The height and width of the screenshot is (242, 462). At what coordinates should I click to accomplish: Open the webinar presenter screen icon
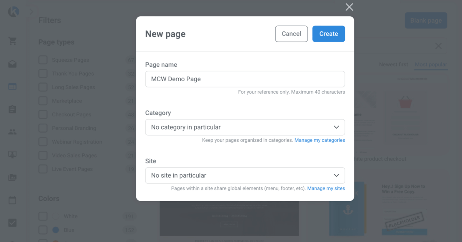(x=12, y=155)
